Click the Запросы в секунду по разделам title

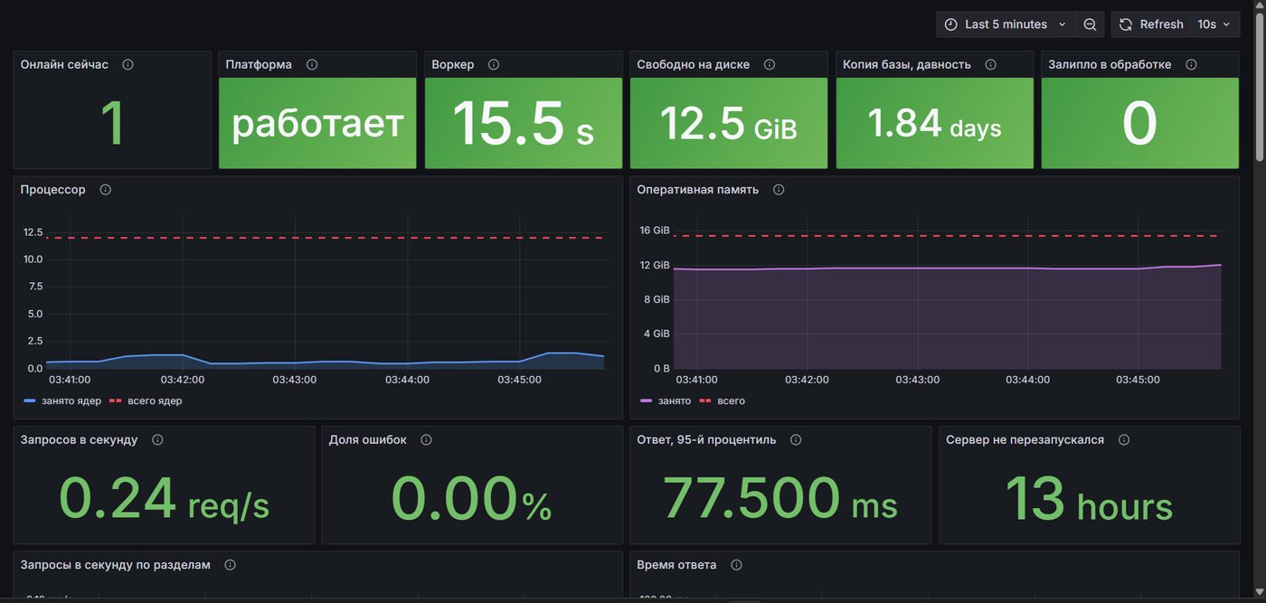tap(116, 565)
